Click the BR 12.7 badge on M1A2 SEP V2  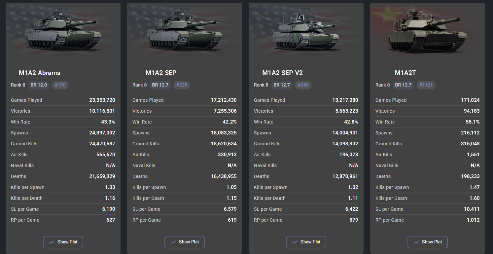click(x=282, y=85)
